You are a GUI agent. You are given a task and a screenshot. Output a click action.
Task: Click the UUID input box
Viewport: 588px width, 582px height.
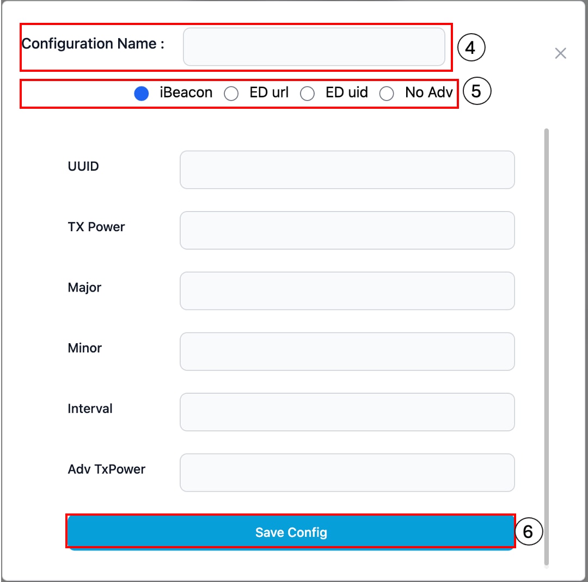tap(347, 169)
